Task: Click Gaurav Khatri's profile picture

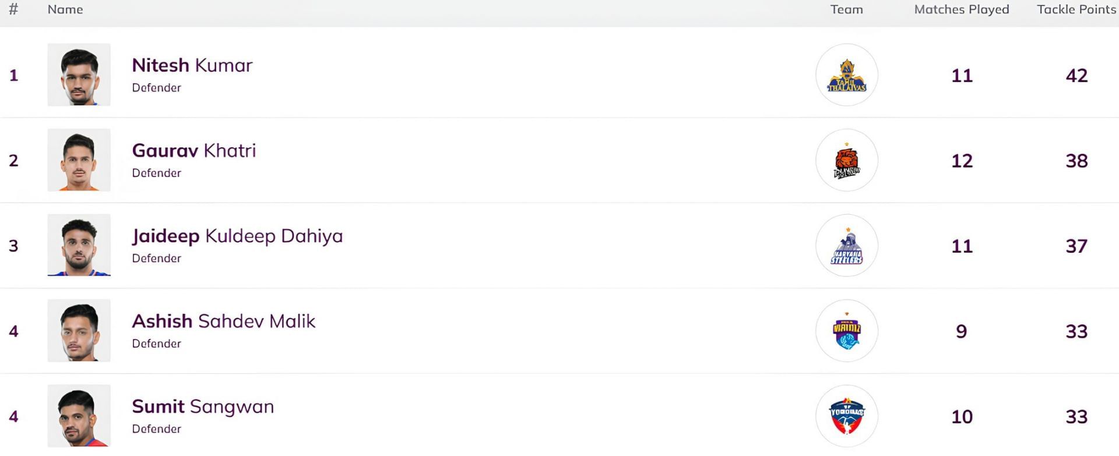Action: pyautogui.click(x=79, y=160)
